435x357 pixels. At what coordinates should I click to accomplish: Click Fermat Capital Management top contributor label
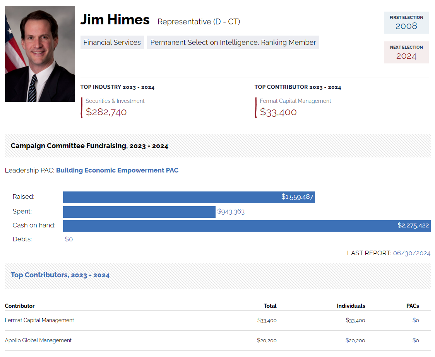(295, 101)
